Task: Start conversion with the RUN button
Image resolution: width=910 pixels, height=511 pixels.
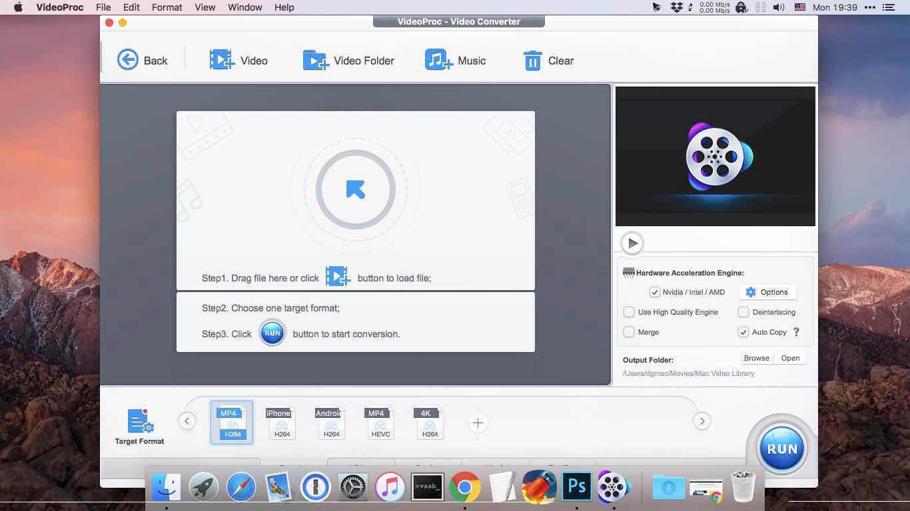Action: [x=781, y=448]
